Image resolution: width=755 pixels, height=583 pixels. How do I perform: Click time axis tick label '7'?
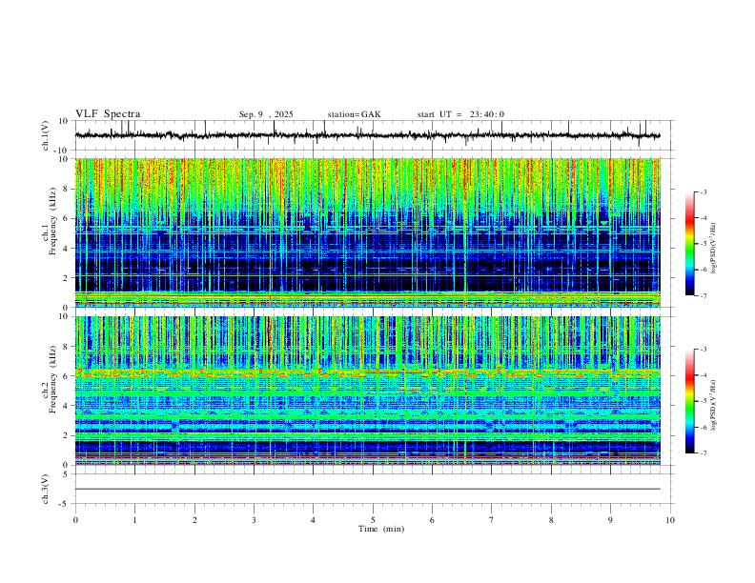pos(492,520)
